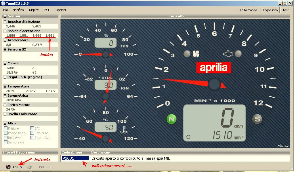Open the Display menu
This screenshot has height=172, width=294.
point(34,10)
